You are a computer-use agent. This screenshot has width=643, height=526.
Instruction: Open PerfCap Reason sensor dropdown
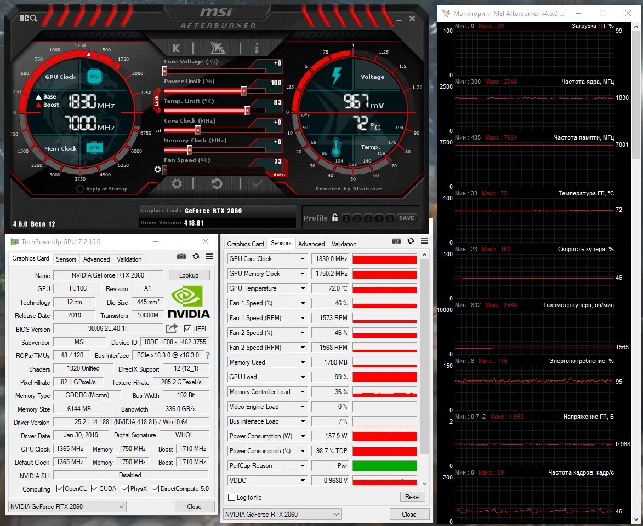point(303,466)
